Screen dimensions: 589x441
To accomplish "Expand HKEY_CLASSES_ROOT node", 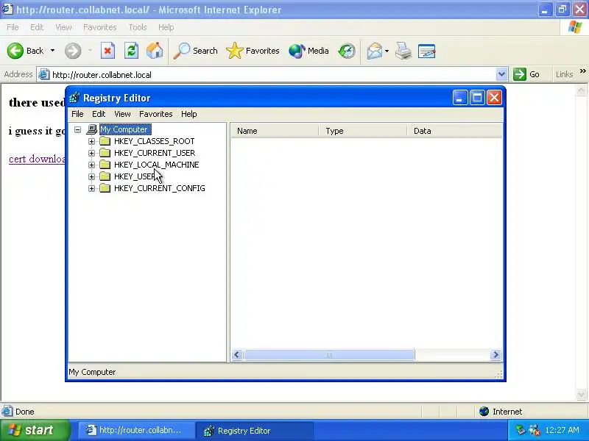I will pos(91,141).
